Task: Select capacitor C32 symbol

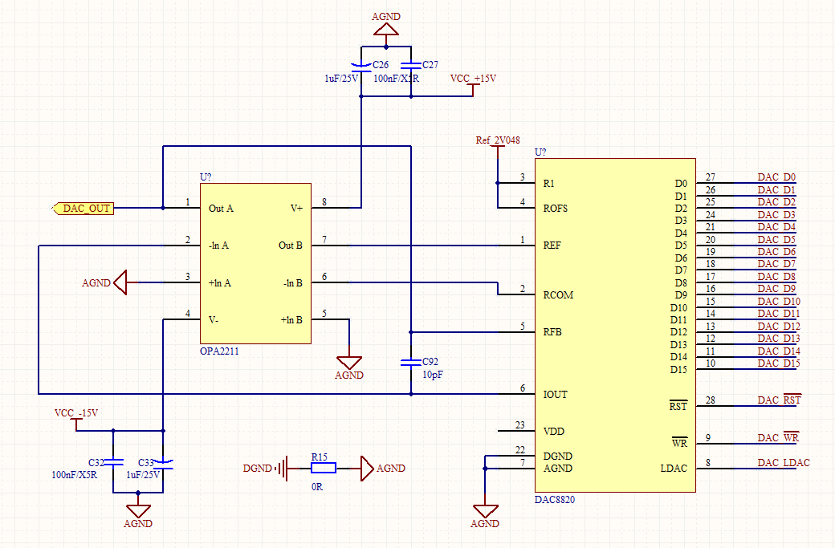Action: coord(113,462)
